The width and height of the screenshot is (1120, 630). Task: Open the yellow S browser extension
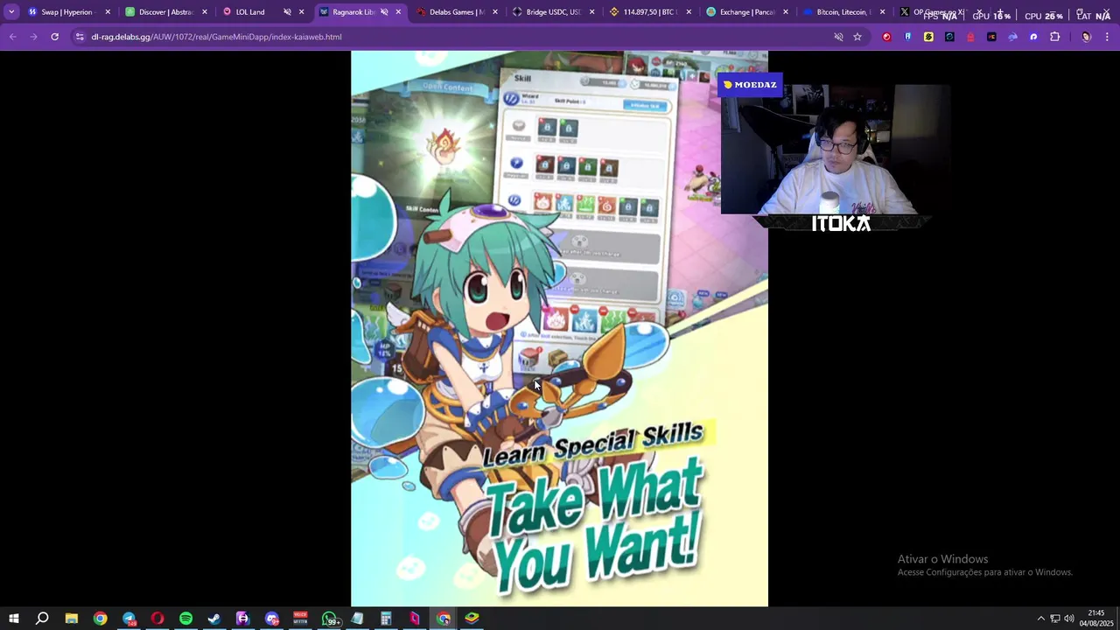pos(928,37)
